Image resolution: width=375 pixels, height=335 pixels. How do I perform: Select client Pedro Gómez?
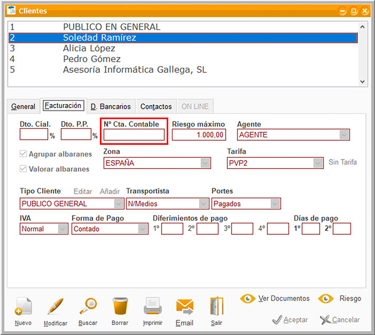183,59
